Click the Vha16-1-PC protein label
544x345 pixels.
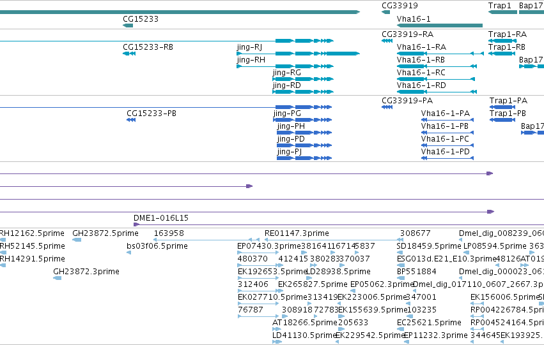point(445,139)
